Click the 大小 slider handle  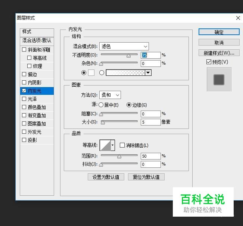pyautogui.click(x=103, y=123)
